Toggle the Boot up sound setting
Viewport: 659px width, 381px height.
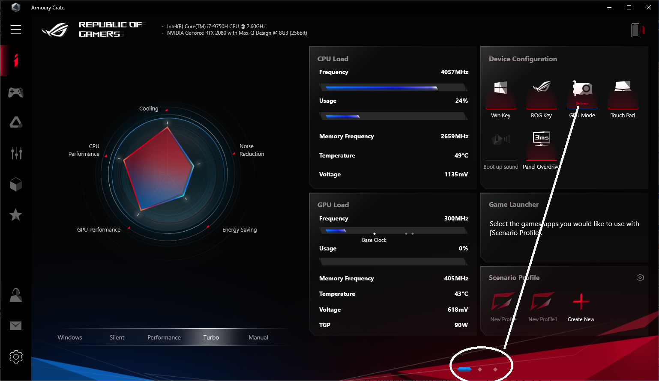500,150
